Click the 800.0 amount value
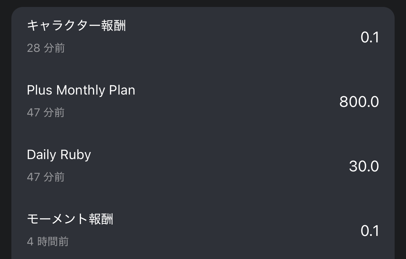 click(x=359, y=102)
